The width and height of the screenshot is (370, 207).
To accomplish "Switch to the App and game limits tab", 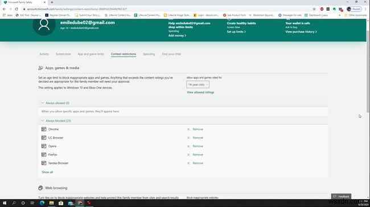I will (91, 54).
